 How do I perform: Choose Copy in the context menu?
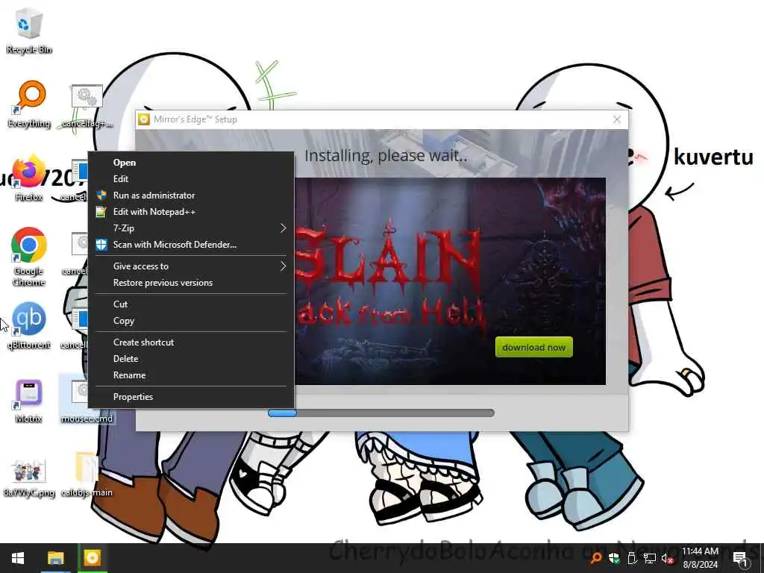click(191, 321)
